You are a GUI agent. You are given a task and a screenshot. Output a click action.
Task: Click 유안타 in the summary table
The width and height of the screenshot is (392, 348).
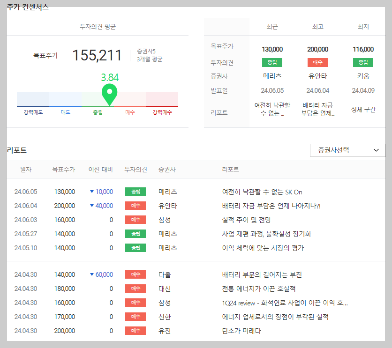tap(317, 76)
